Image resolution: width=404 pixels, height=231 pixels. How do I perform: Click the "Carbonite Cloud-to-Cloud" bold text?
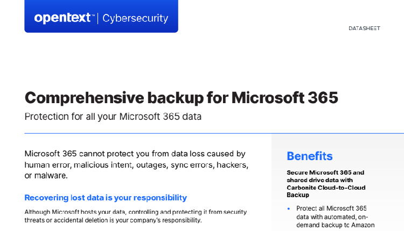[x=326, y=187]
